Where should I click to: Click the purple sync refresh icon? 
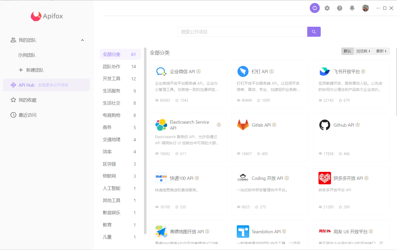click(314, 8)
